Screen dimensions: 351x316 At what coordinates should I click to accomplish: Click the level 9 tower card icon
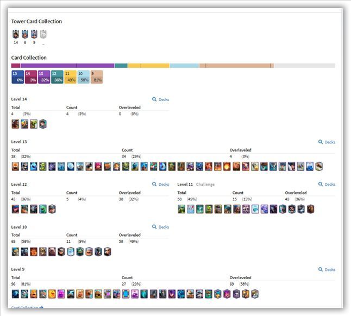click(34, 34)
